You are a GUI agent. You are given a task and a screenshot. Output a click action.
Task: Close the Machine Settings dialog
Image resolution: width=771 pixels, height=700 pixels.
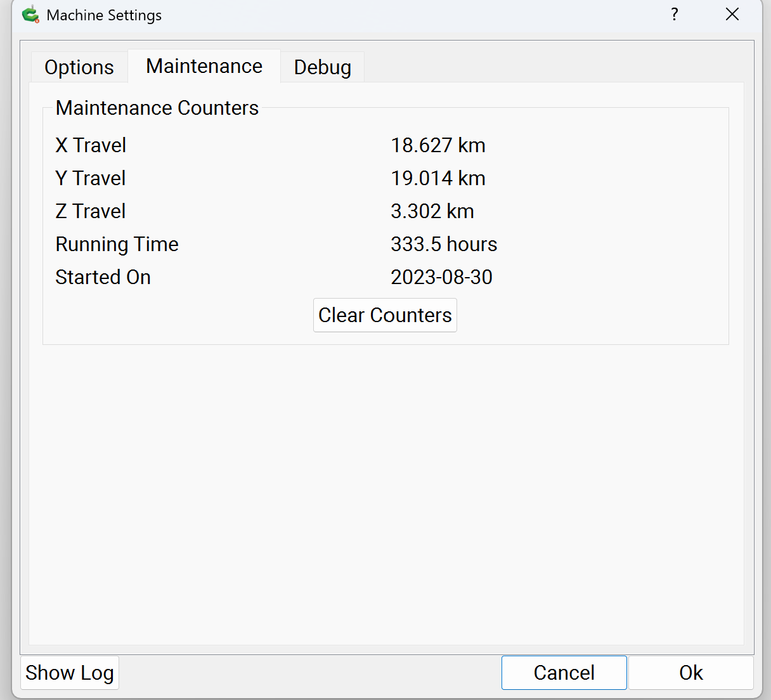732,15
